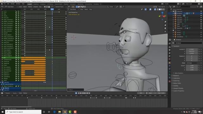Expand the Motion Paths panel
The image size is (203, 114).
tap(177, 83)
